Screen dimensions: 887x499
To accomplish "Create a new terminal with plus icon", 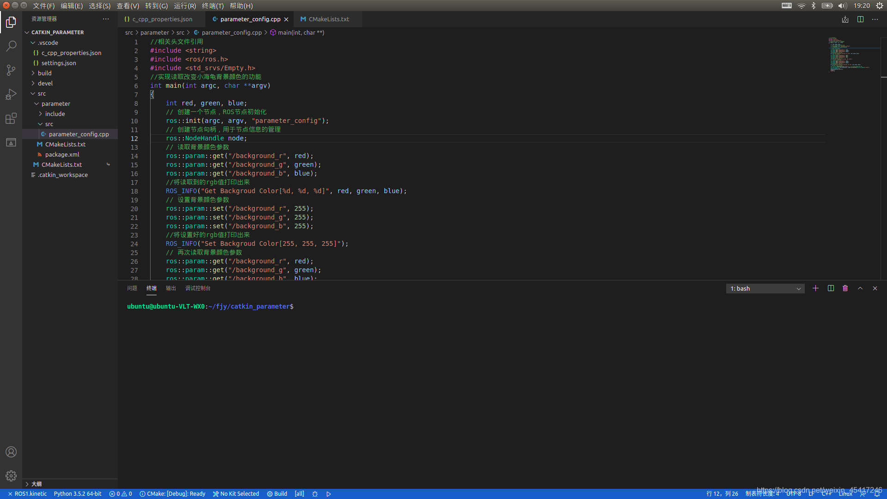I will click(816, 288).
